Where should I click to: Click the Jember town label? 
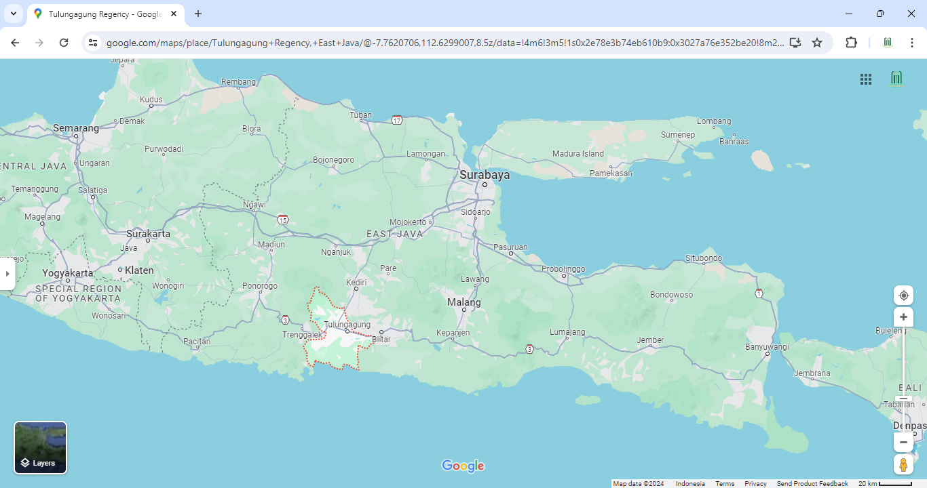coord(650,340)
